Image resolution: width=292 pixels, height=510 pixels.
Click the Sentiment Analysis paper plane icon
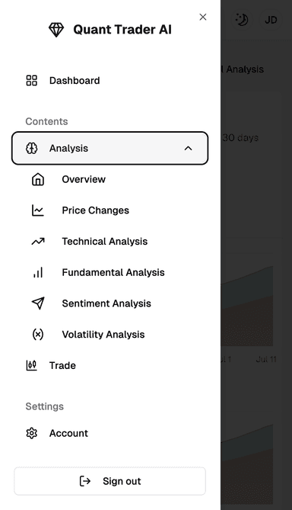[x=38, y=303]
